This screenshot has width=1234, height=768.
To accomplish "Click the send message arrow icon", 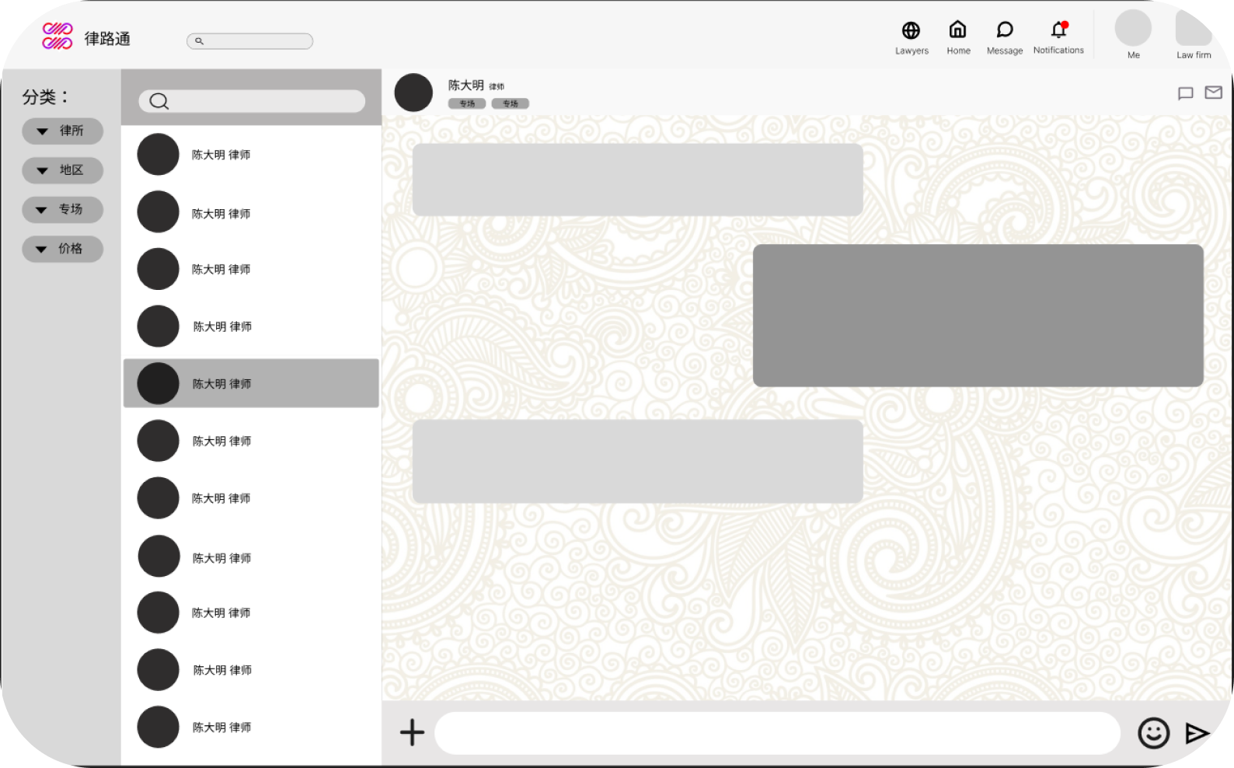I will 1197,733.
